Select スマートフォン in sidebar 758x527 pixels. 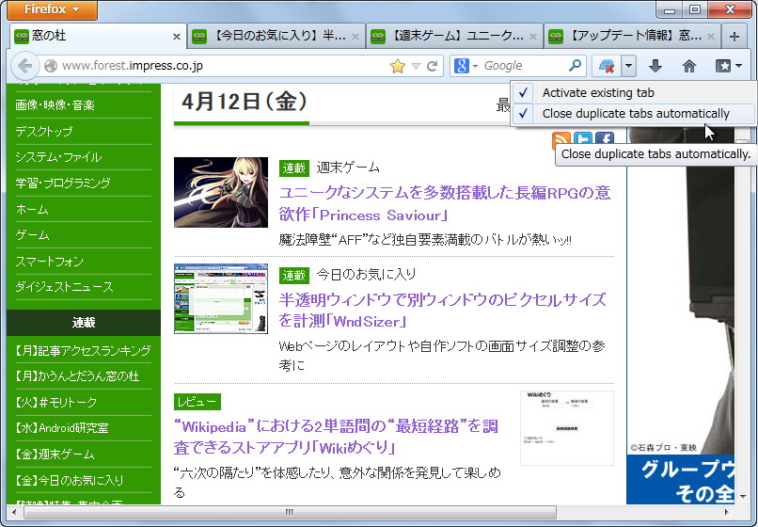tap(49, 262)
